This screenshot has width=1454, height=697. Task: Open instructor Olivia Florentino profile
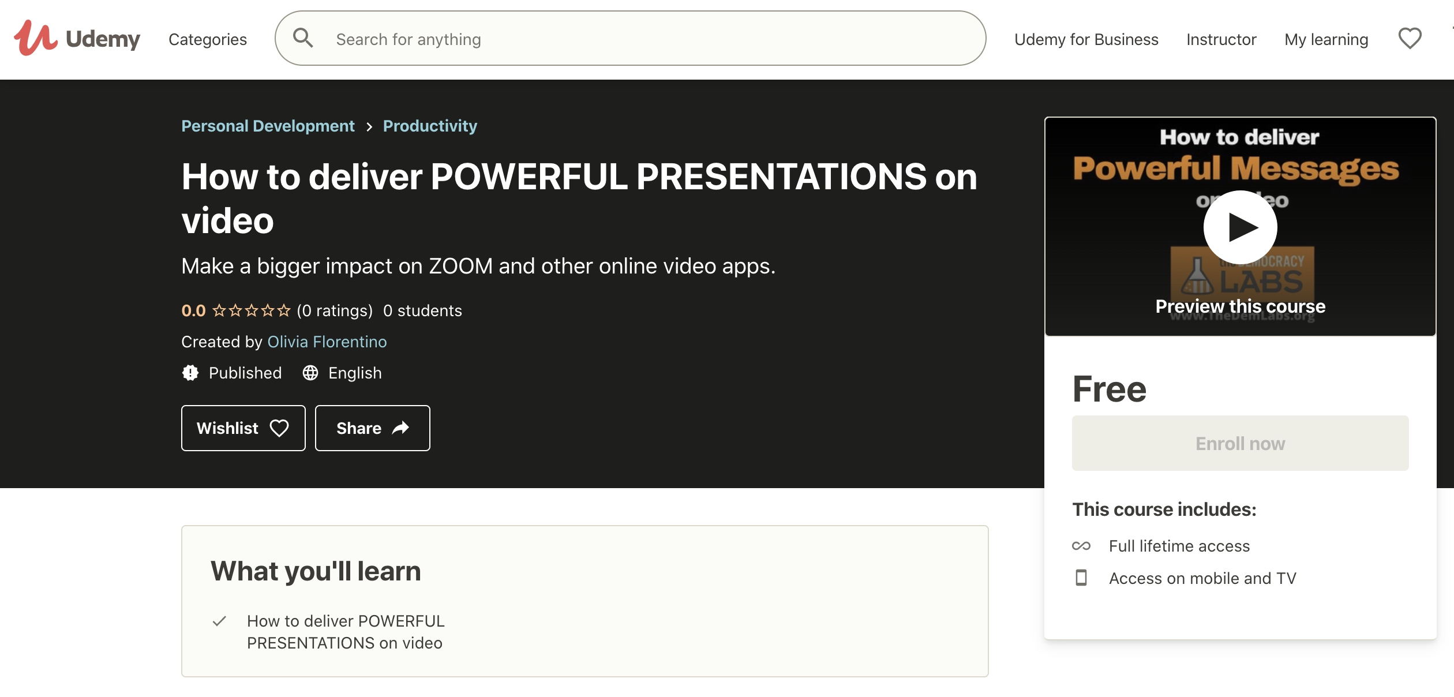pos(327,342)
